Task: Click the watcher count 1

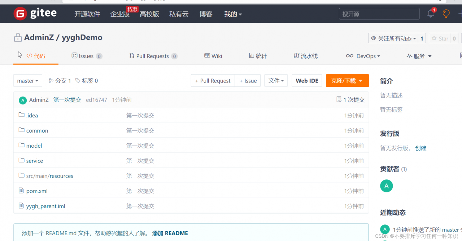Action: click(x=422, y=39)
